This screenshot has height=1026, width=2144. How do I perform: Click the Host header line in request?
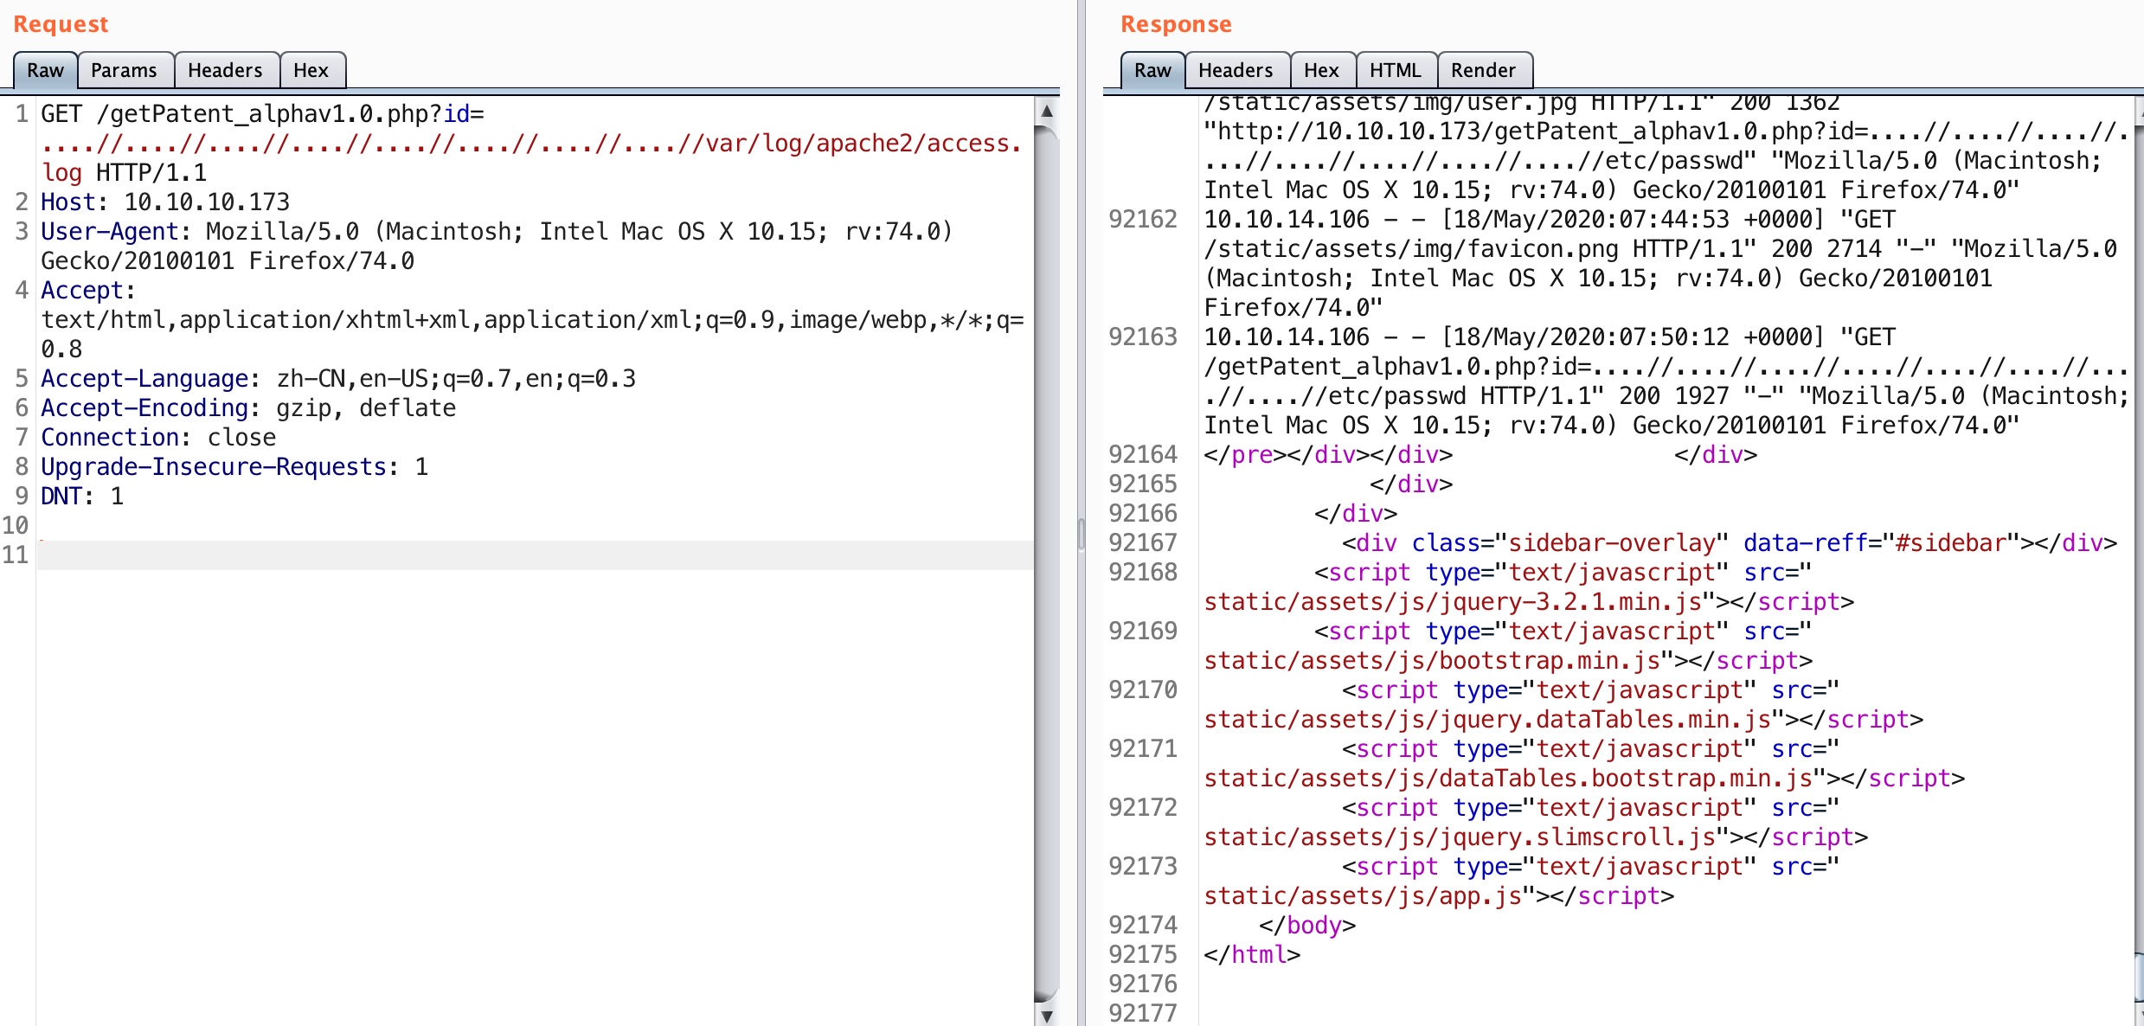click(x=164, y=202)
